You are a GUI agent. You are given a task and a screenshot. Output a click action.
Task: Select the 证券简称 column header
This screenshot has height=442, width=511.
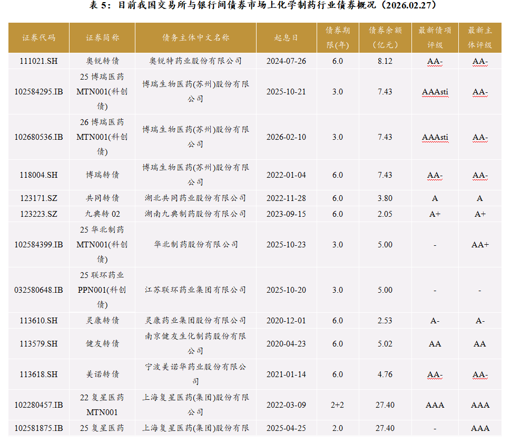pos(102,38)
